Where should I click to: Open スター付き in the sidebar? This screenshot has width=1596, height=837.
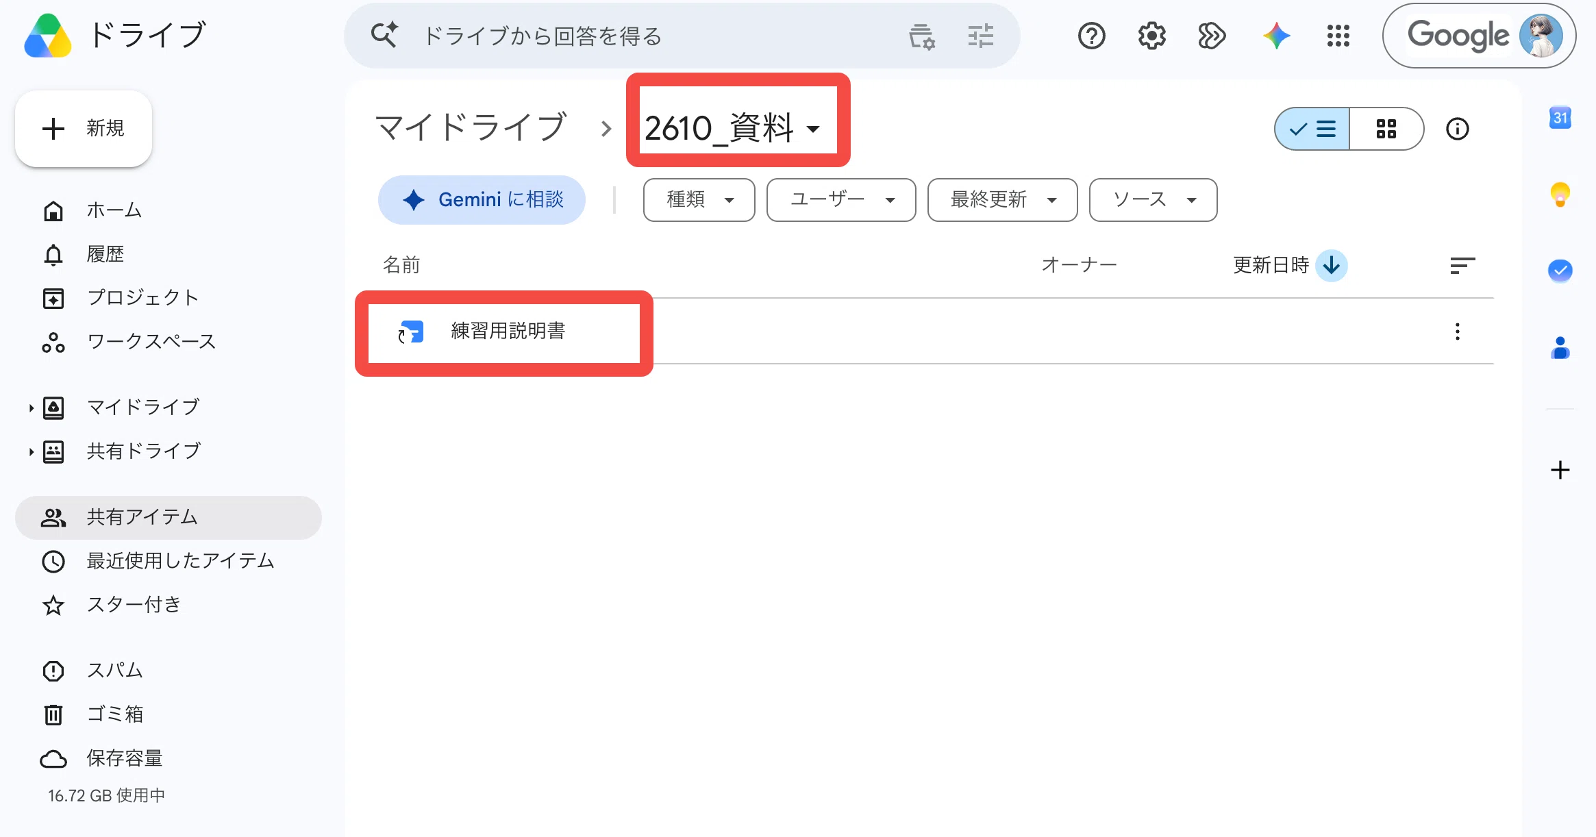pyautogui.click(x=168, y=605)
